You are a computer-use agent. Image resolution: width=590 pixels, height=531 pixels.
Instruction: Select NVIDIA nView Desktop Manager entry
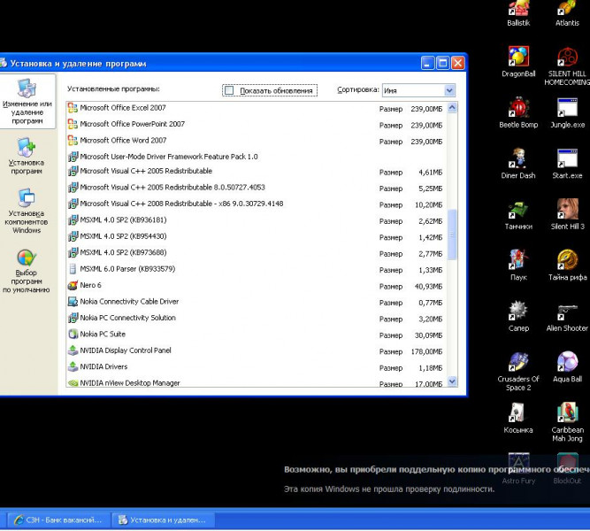pyautogui.click(x=256, y=381)
